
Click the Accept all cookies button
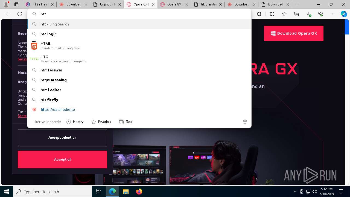click(62, 160)
